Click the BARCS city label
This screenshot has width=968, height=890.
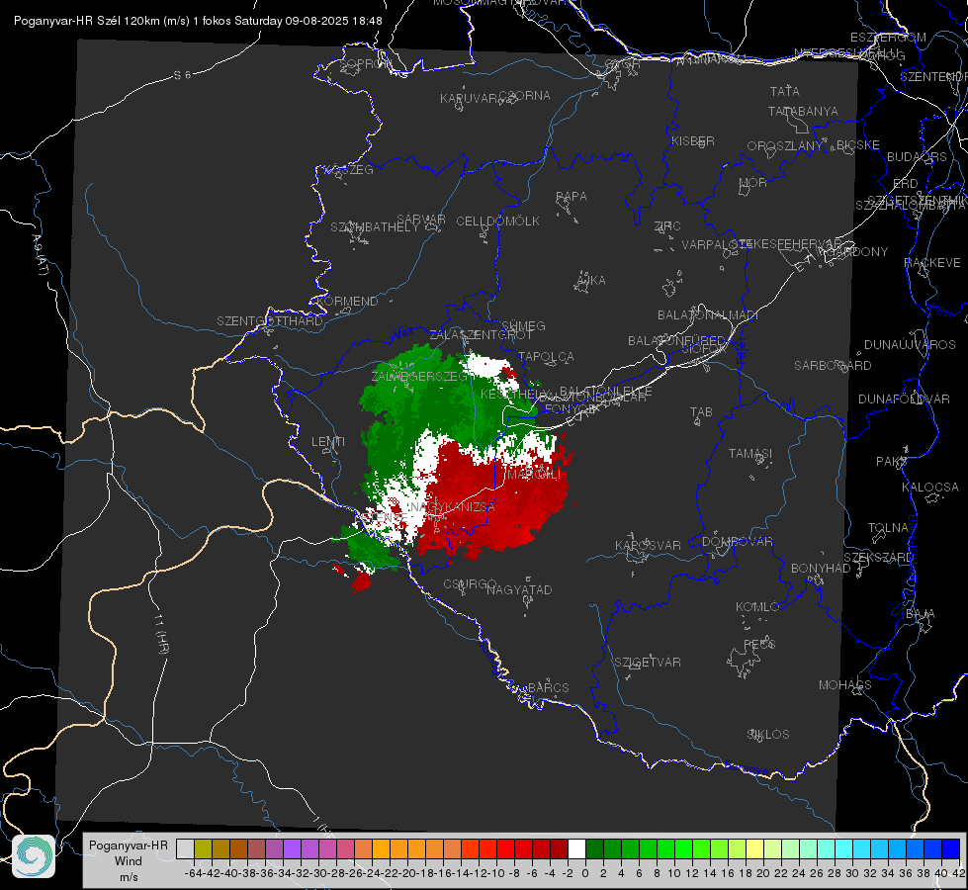tap(548, 687)
